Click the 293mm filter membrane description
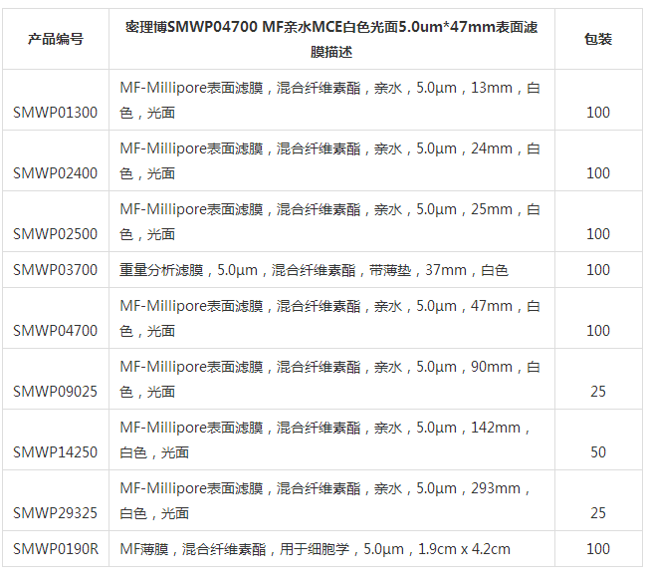The height and width of the screenshot is (587, 647). point(324,500)
